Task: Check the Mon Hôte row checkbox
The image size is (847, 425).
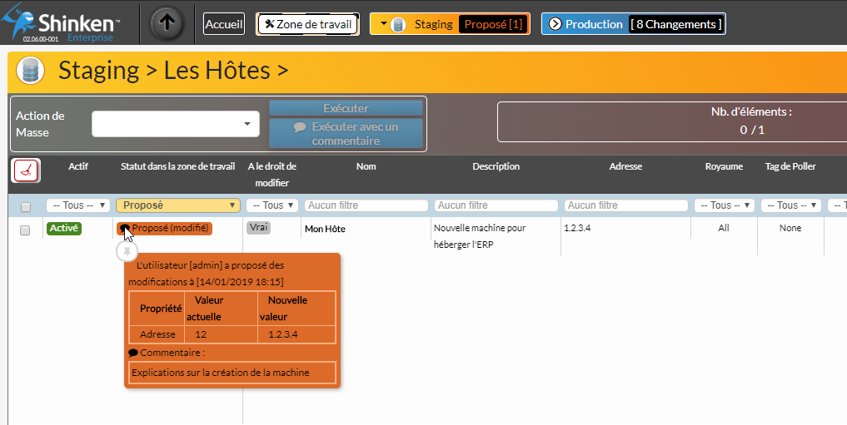Action: coord(25,230)
